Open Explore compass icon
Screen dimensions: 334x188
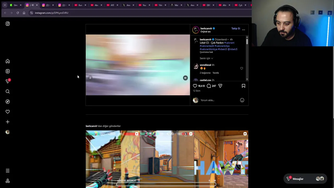coord(8,102)
